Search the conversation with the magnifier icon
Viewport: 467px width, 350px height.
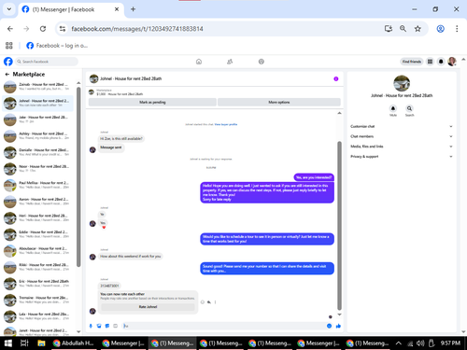[x=409, y=108]
